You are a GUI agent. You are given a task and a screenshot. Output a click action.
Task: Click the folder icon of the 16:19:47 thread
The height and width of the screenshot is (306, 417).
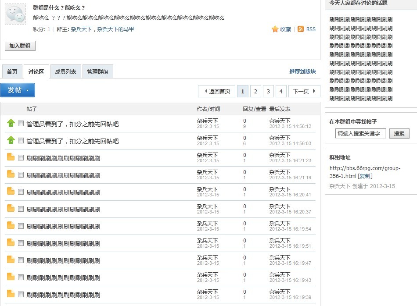coord(11,260)
